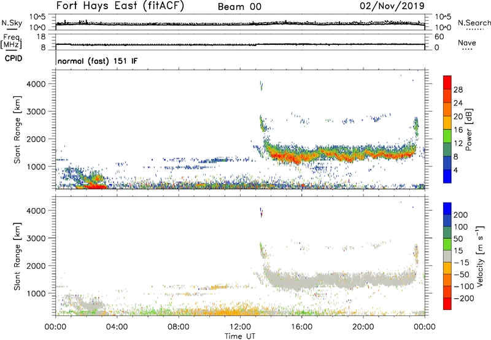Pick the red bottom segment of Velocity colorbar
This screenshot has height=340, width=491.
pyautogui.click(x=447, y=304)
